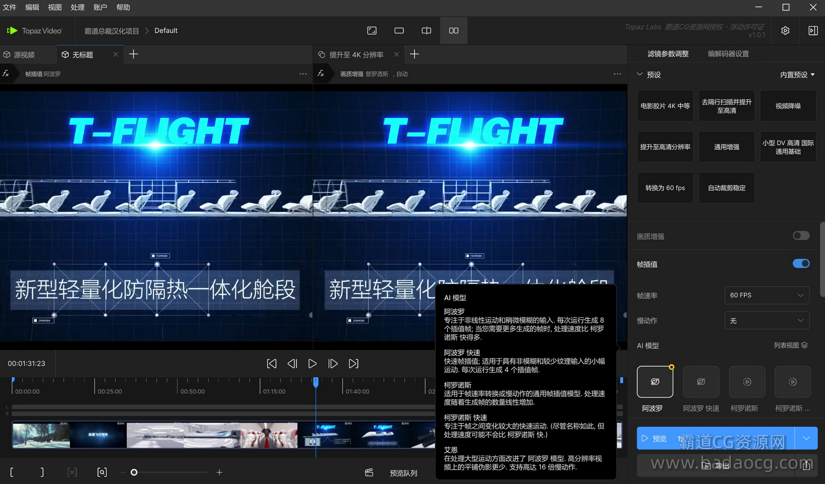Screen dimensions: 825x484
Task: Open the 60 FPS frame rate dropdown
Action: (x=767, y=295)
